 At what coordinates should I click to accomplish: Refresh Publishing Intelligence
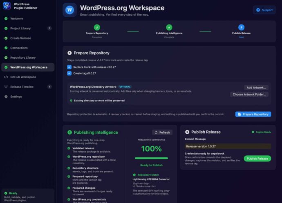click(162, 132)
